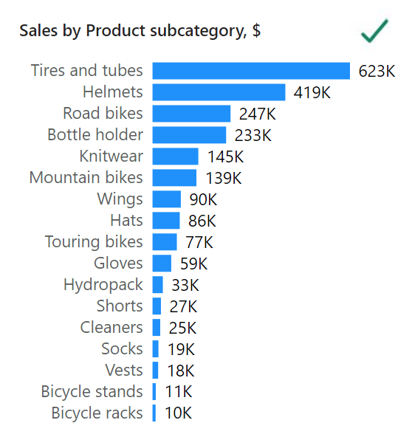Click the Road bikes bar
This screenshot has height=437, width=412.
pyautogui.click(x=191, y=114)
